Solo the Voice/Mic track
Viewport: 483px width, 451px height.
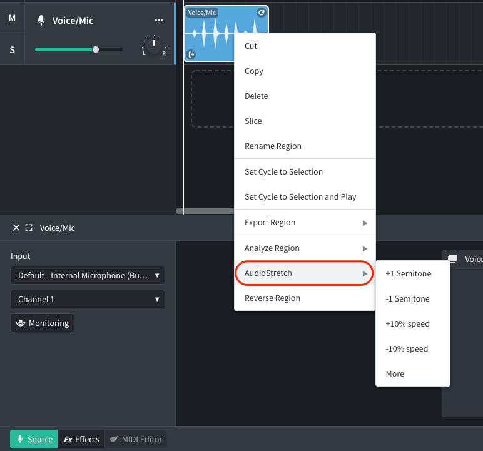12,49
